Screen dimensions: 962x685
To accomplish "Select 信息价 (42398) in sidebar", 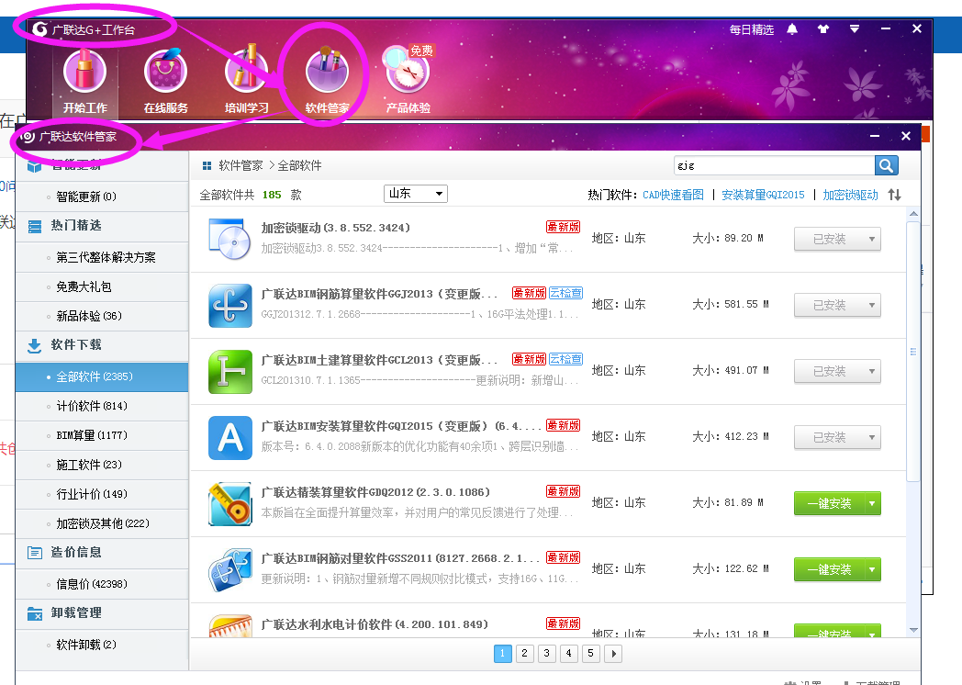I will click(102, 584).
